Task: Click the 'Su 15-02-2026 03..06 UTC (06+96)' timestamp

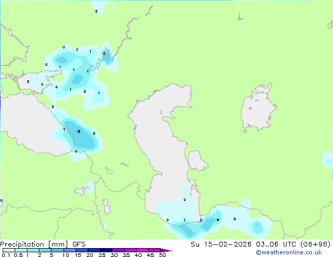Action: [x=261, y=244]
